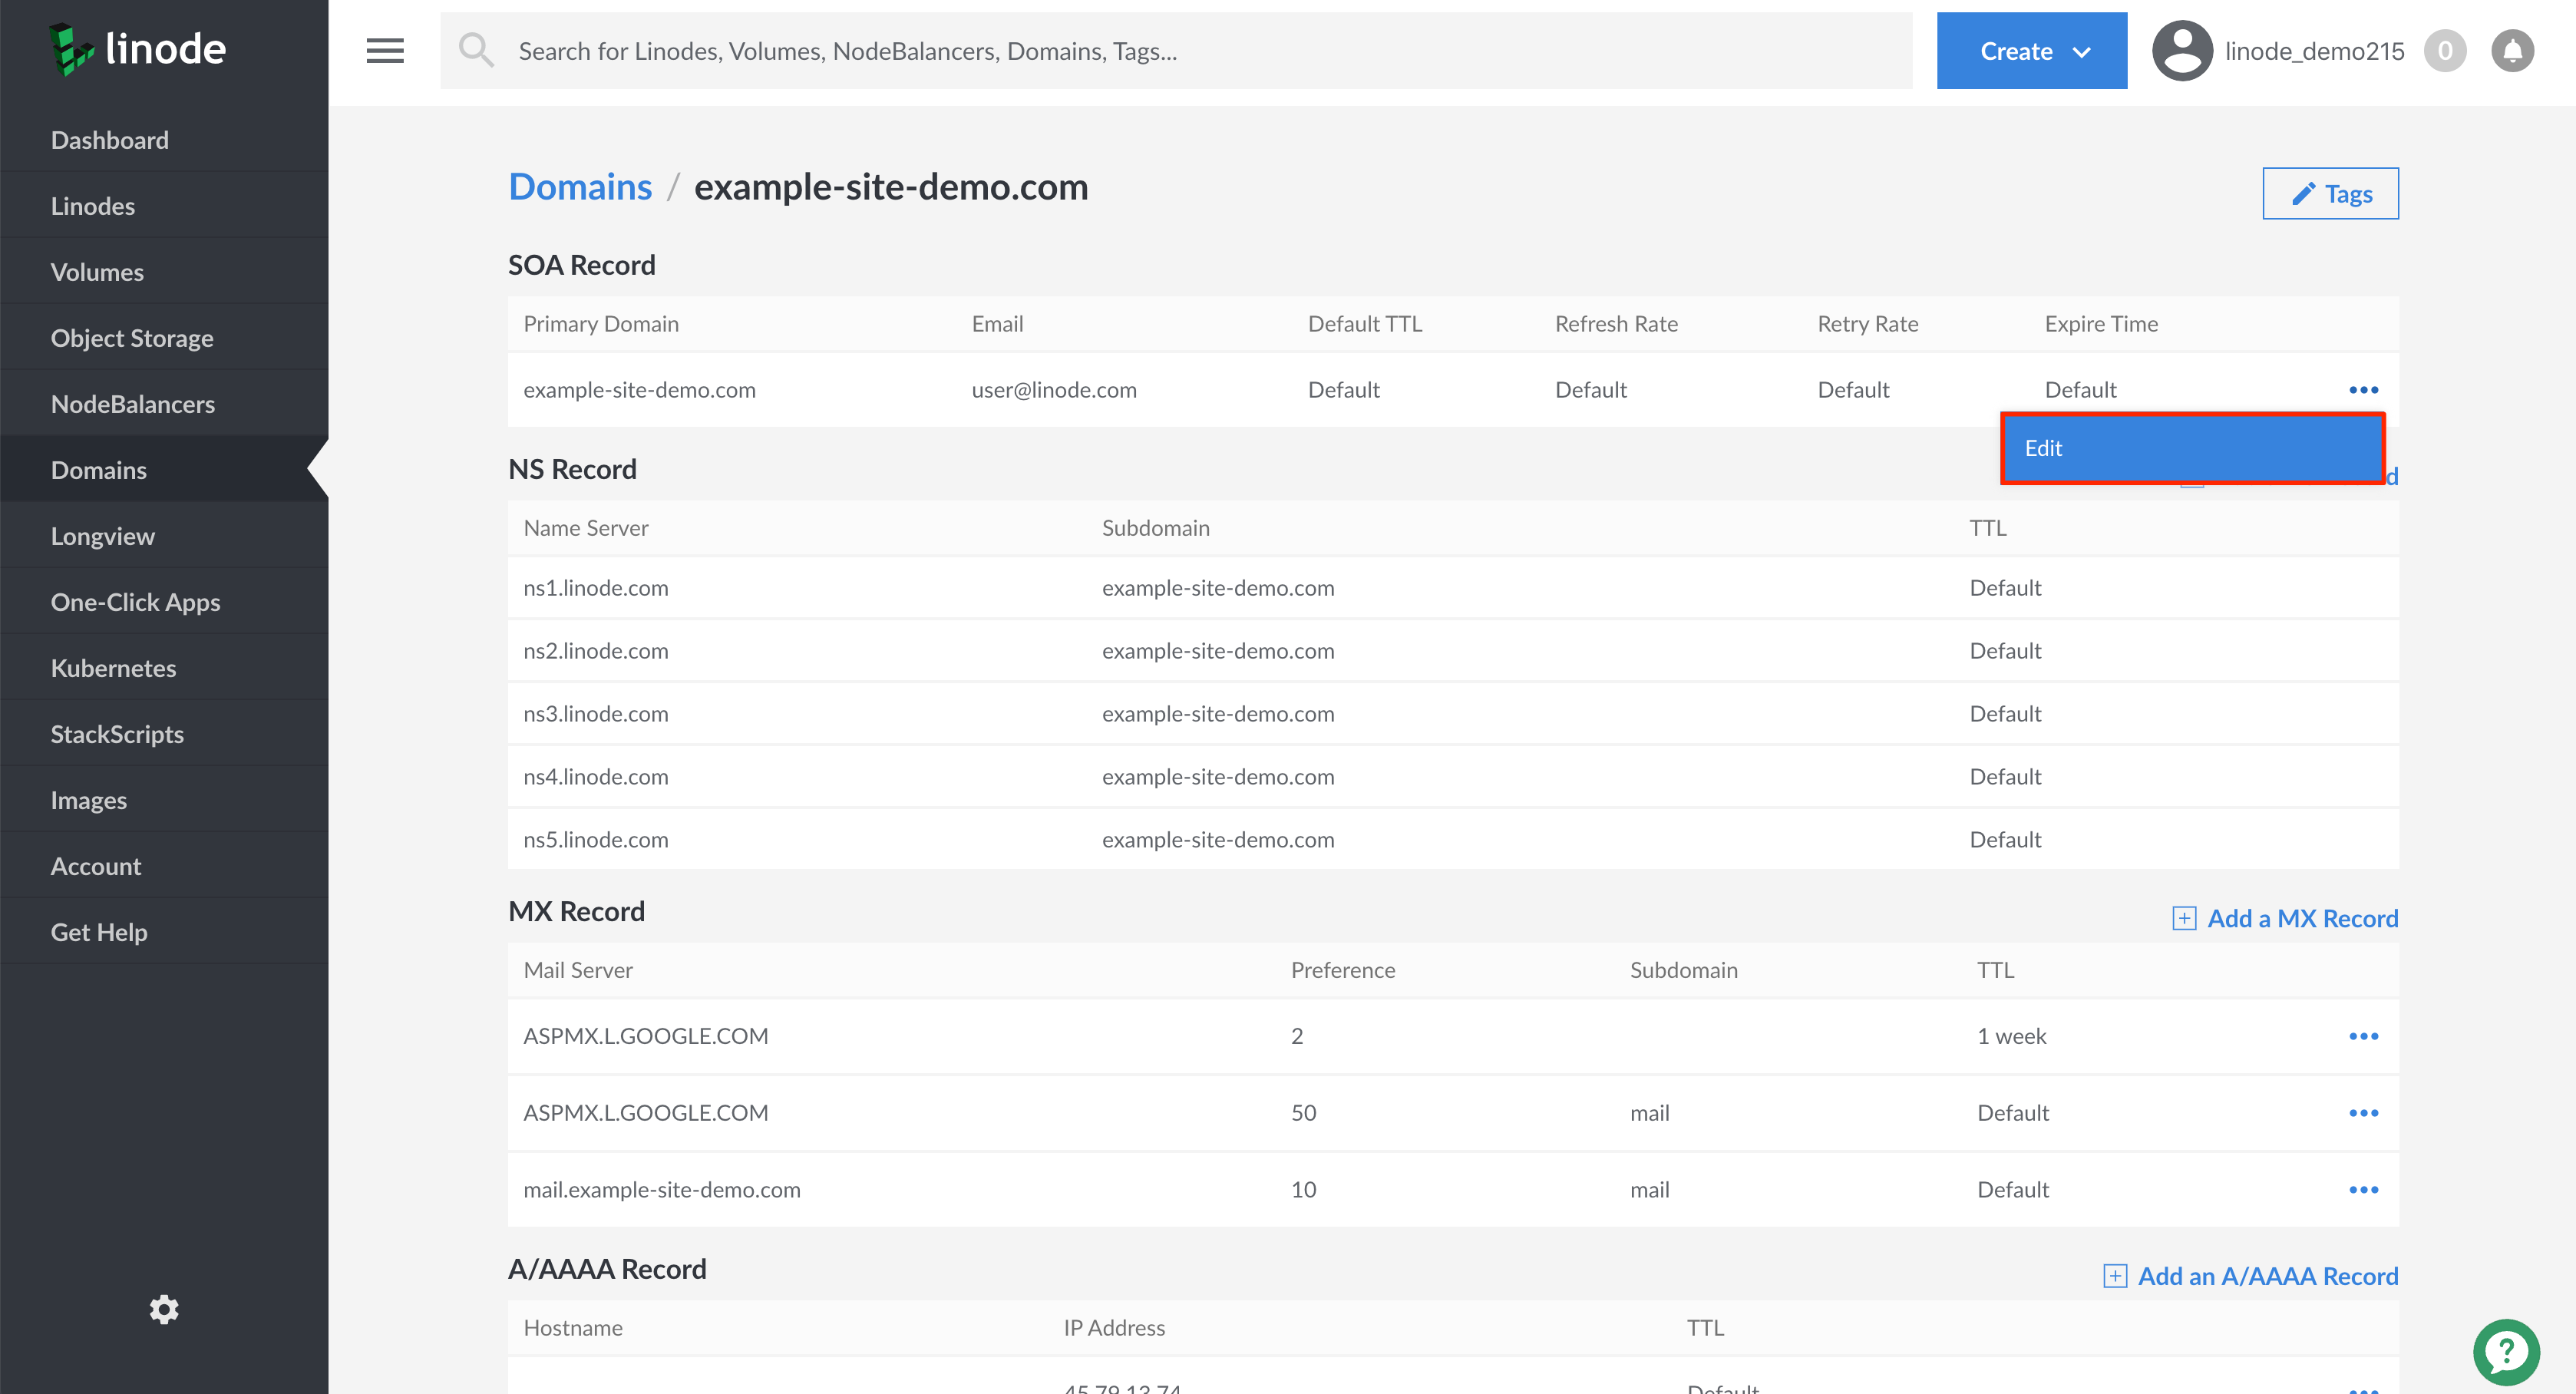The image size is (2576, 1394).
Task: Click the pencil icon on the Tags button
Action: [2303, 193]
